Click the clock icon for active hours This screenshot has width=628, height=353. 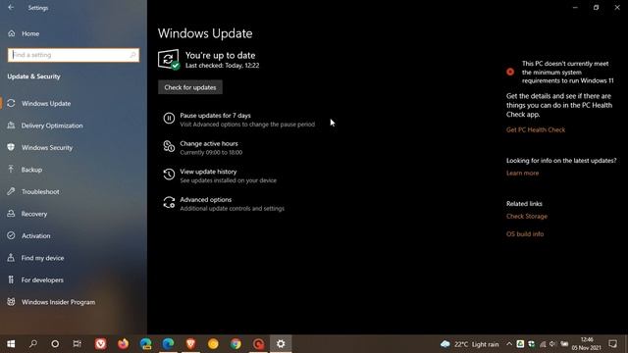click(169, 146)
